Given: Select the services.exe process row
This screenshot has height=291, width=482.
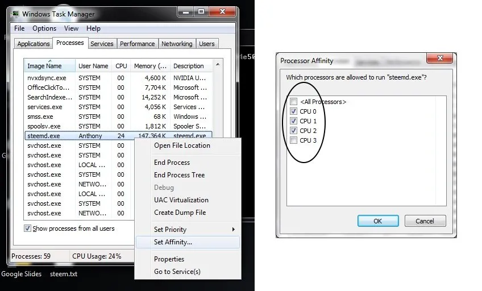Looking at the screenshot, I should pyautogui.click(x=118, y=107).
